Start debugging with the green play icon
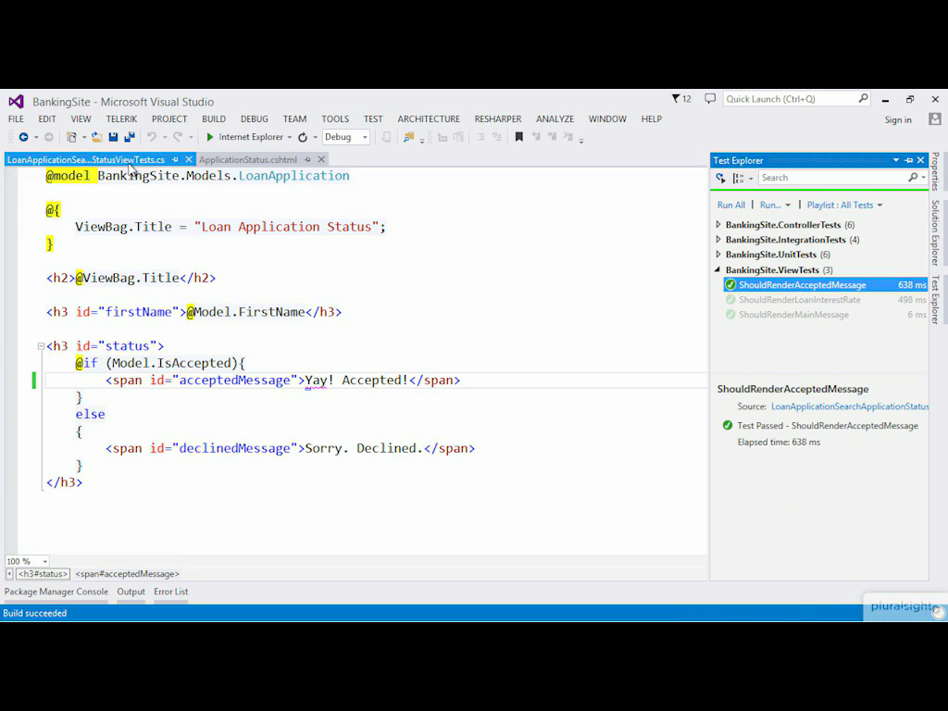 210,137
